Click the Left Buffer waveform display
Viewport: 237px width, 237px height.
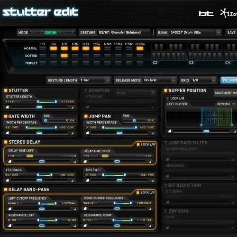(x=201, y=117)
